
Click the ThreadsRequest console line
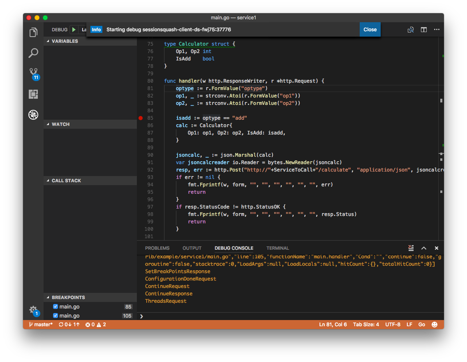click(x=166, y=301)
